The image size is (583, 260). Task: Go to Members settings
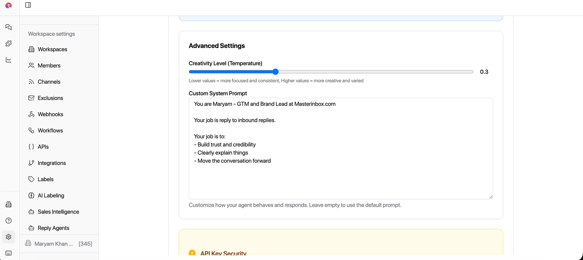tap(49, 66)
